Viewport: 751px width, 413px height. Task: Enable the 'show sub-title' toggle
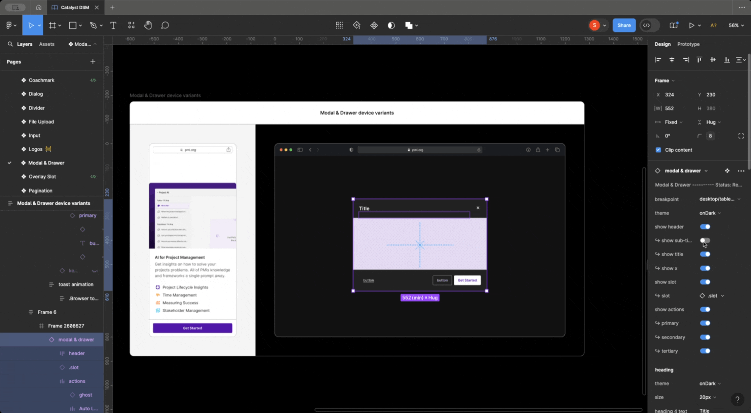(705, 240)
